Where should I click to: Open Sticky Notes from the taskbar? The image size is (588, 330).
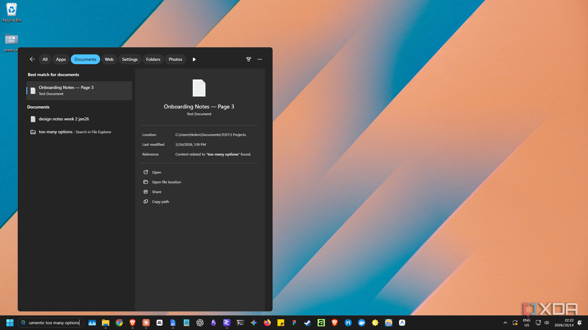(x=281, y=323)
